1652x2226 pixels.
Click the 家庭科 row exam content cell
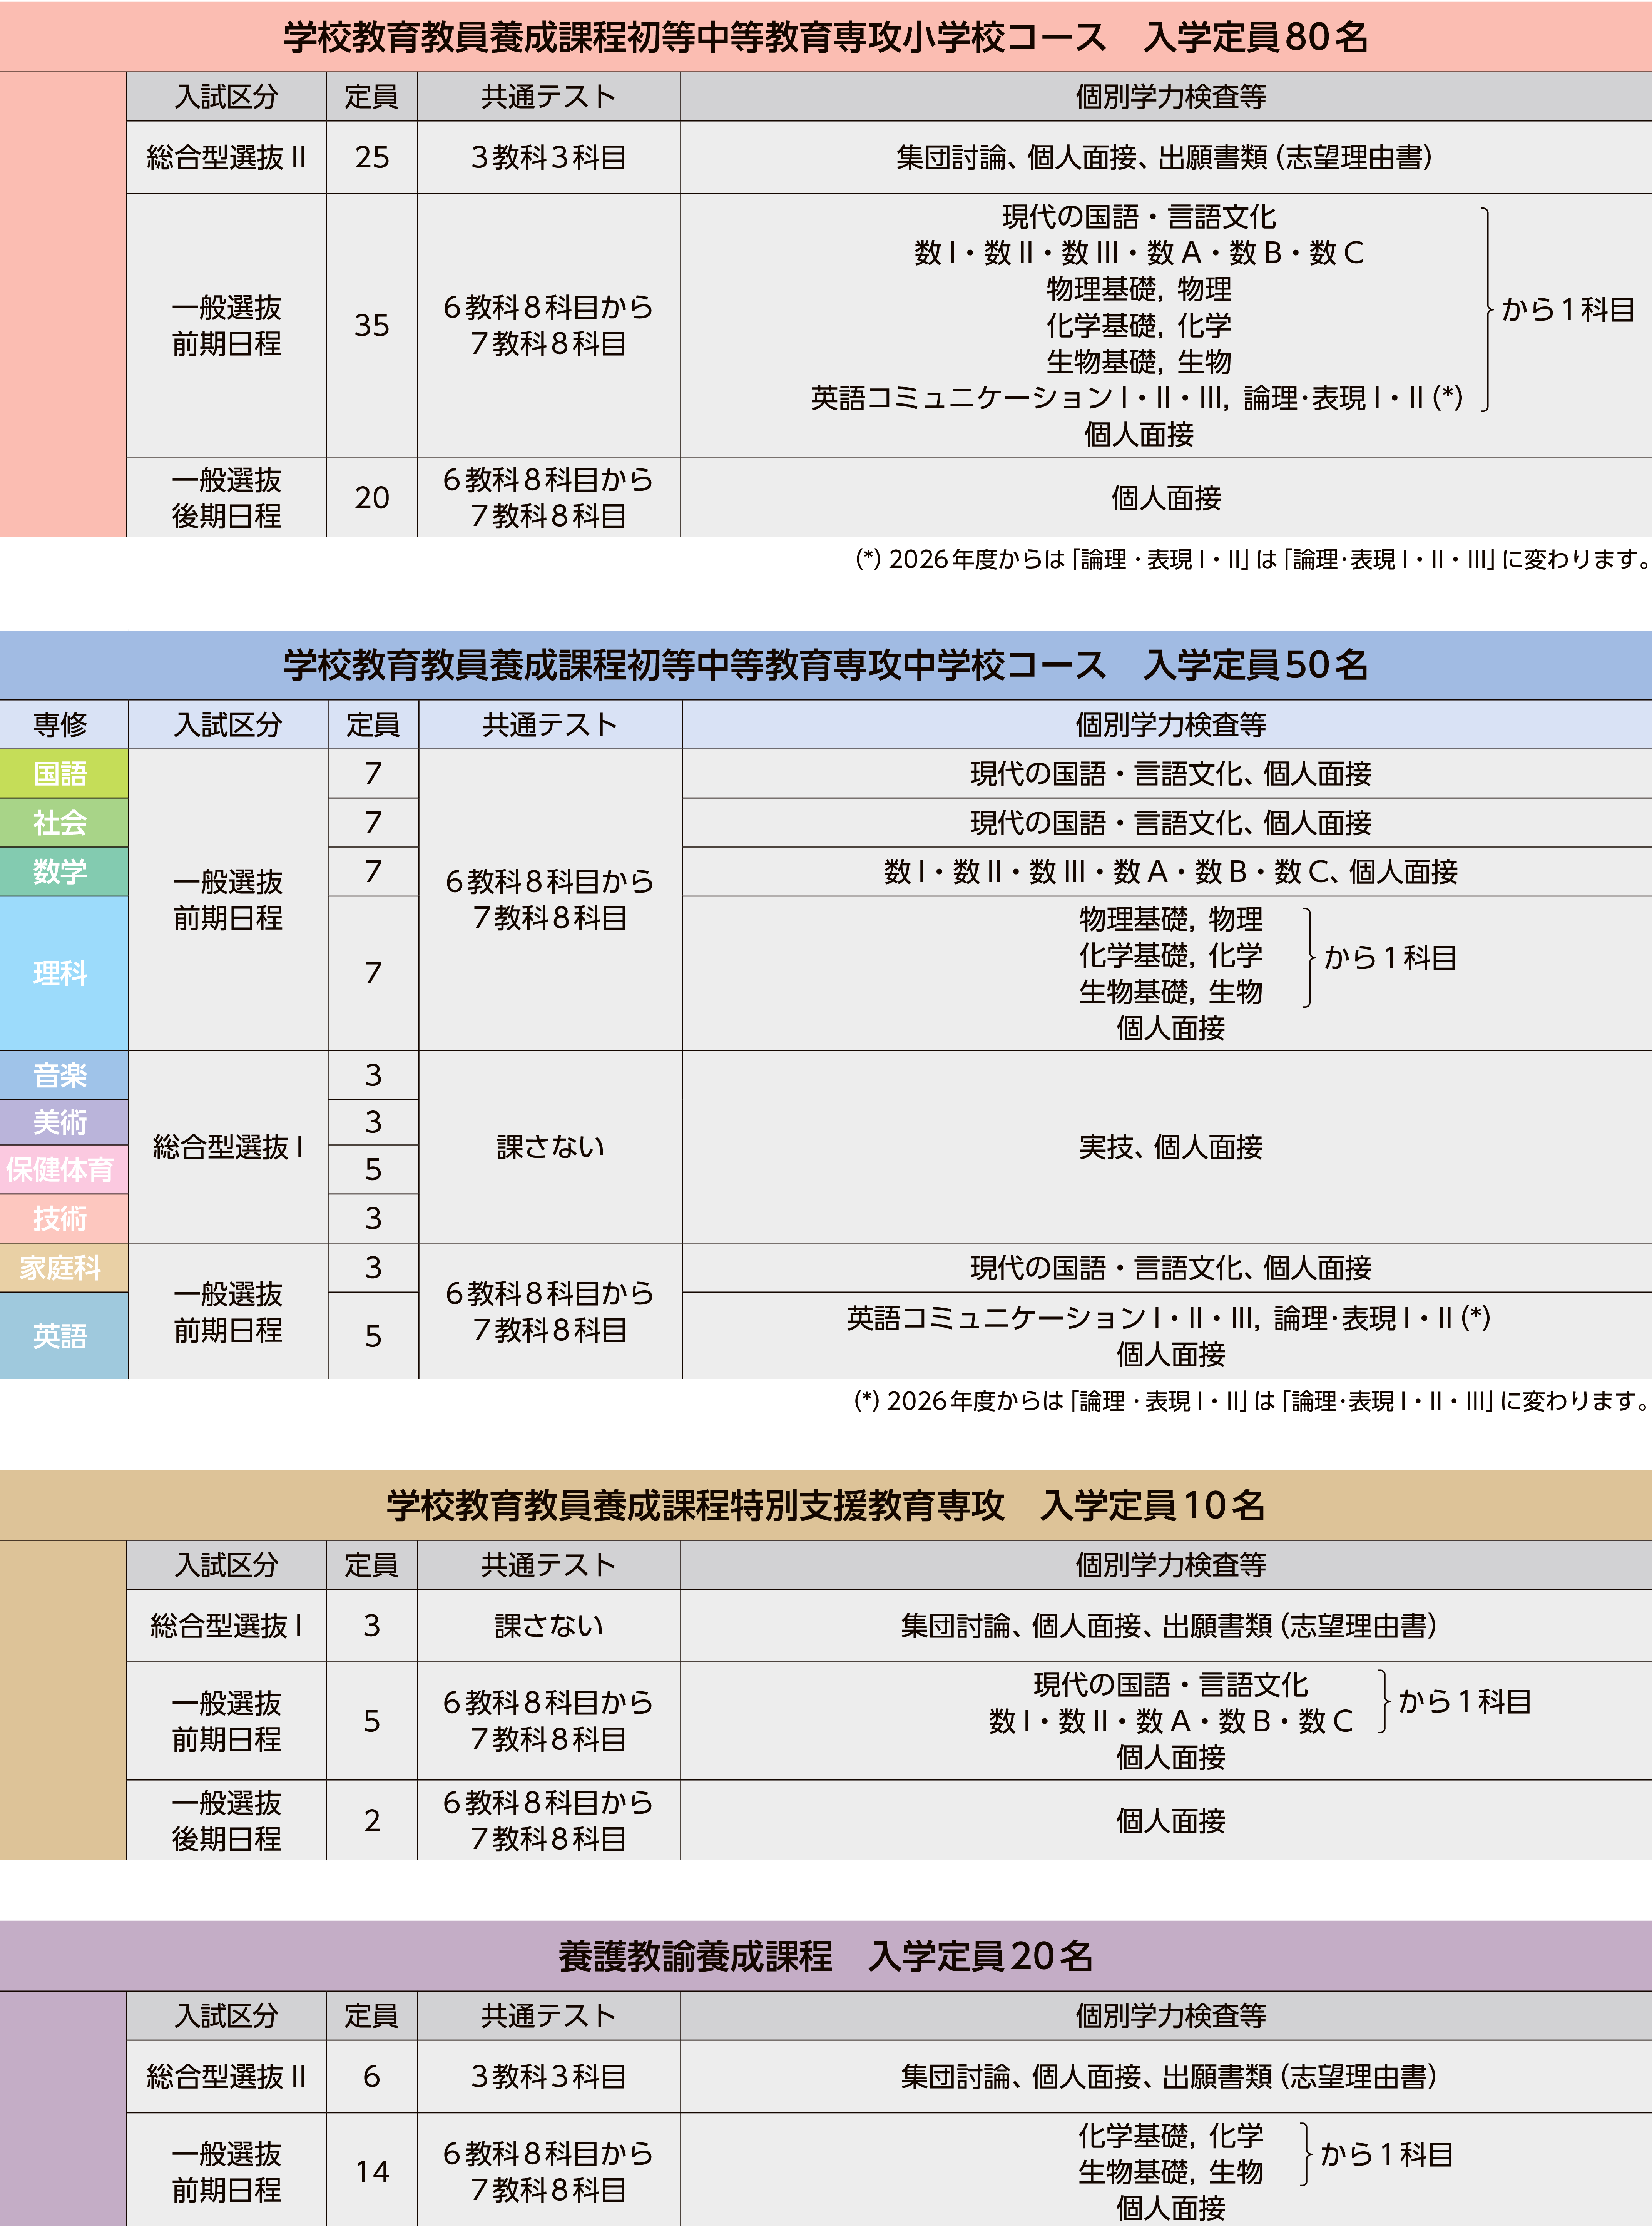coord(1167,1268)
